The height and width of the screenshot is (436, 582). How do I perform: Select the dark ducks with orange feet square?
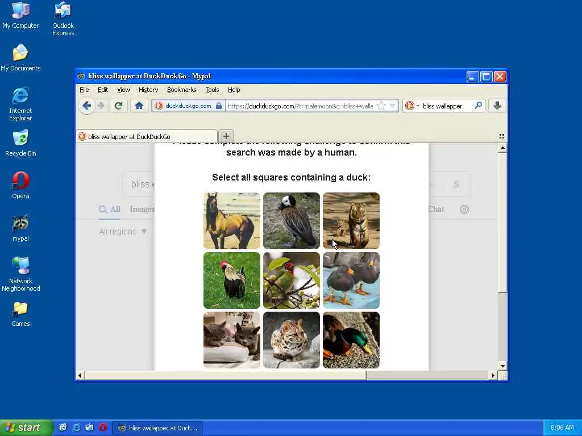(x=351, y=280)
